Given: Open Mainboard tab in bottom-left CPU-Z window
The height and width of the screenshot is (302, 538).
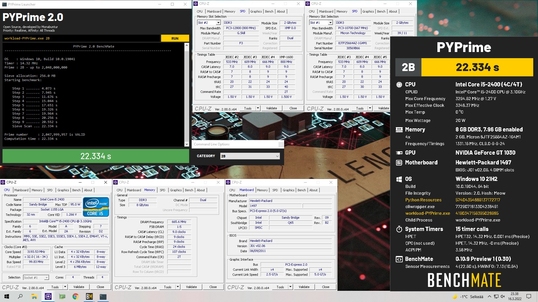Looking at the screenshot, I should (21, 190).
